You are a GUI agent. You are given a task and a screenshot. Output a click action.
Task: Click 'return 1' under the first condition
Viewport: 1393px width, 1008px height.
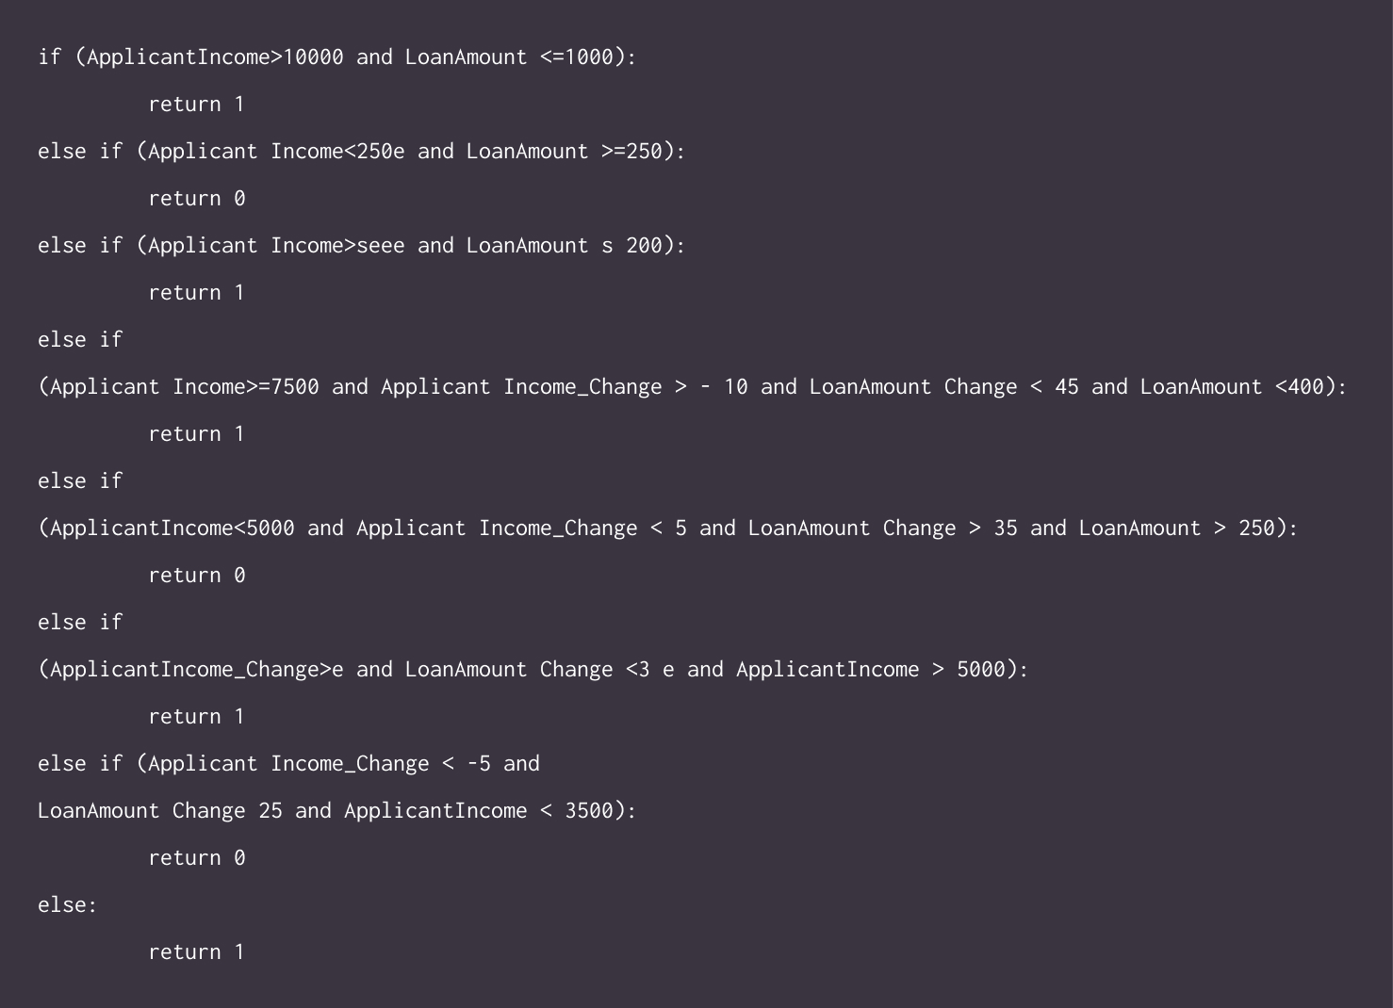click(196, 105)
